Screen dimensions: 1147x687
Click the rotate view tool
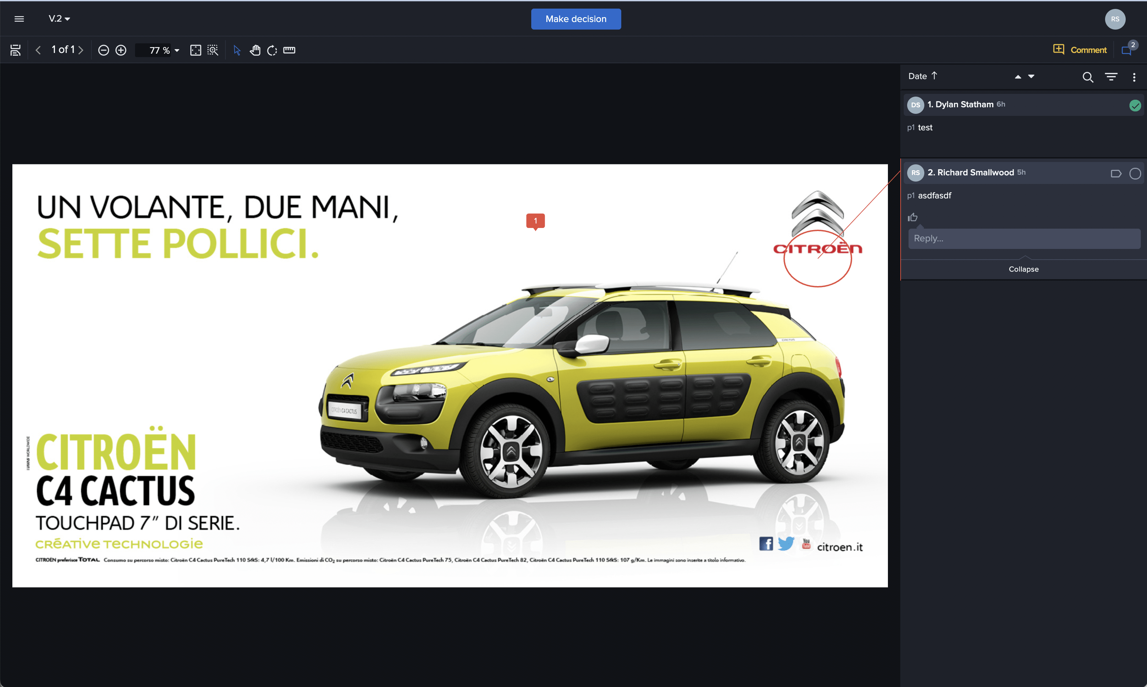[272, 50]
